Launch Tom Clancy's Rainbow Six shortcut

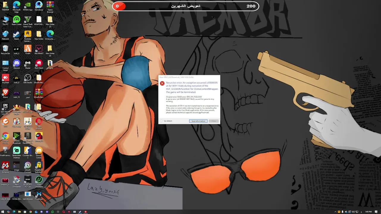tap(28, 138)
